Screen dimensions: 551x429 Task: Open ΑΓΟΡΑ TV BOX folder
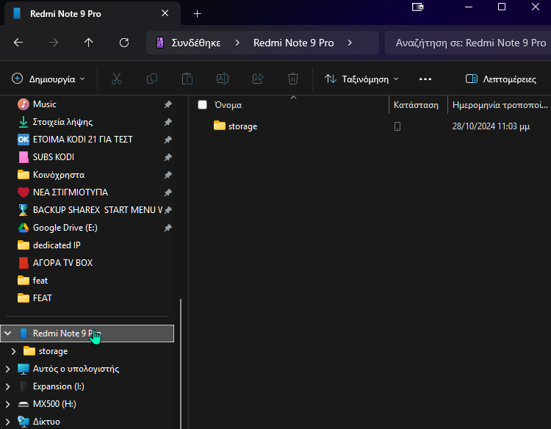pyautogui.click(x=62, y=263)
